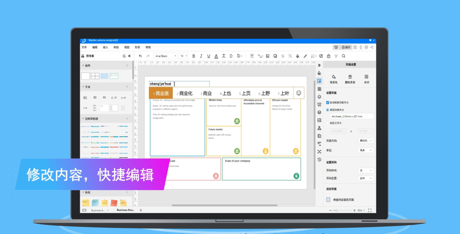460x234 pixels.
Task: Open the font color tool
Action: pyautogui.click(x=216, y=56)
